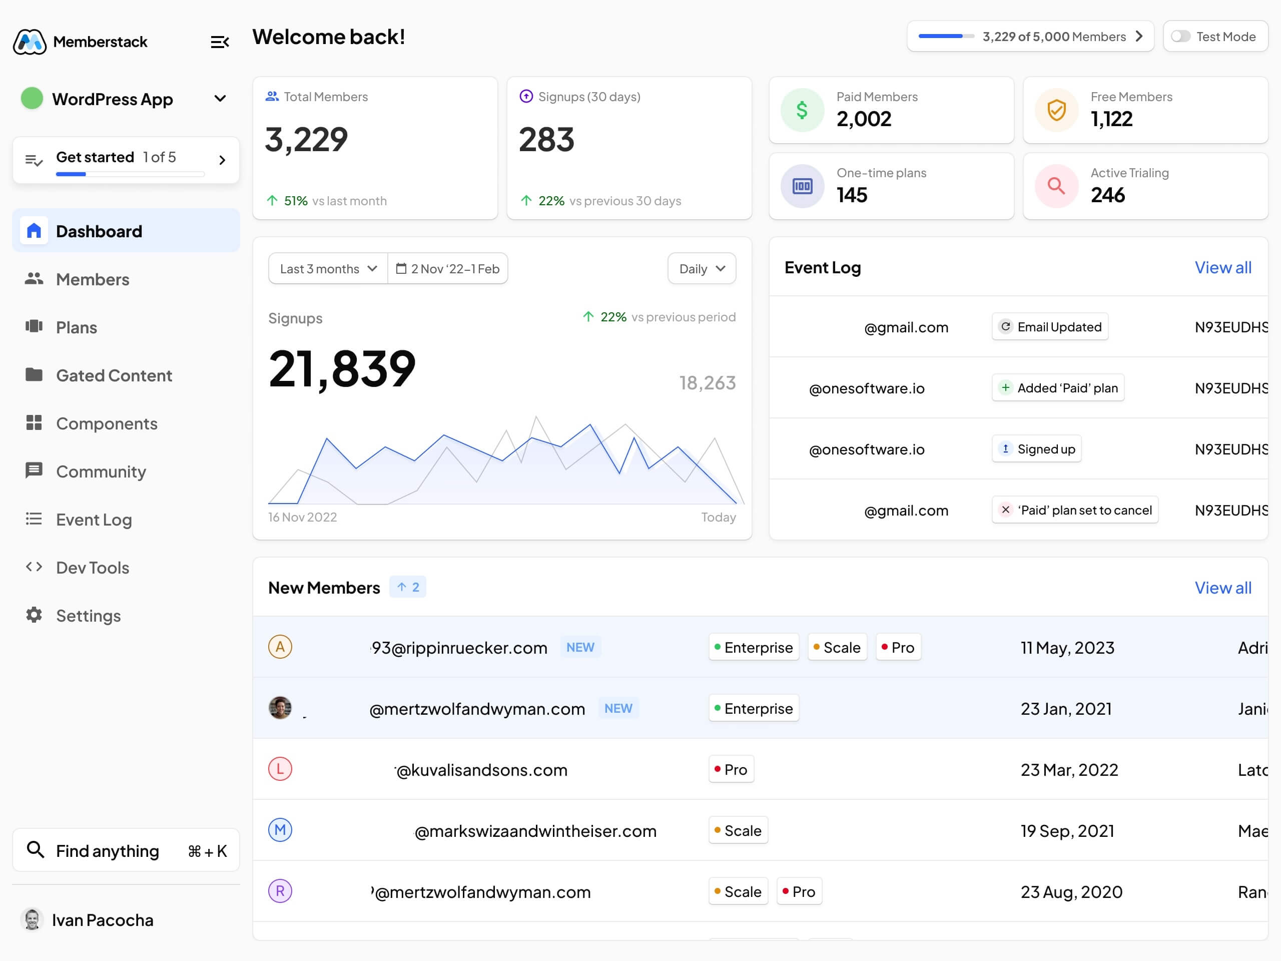
Task: Go to Members in the sidebar
Action: [92, 279]
